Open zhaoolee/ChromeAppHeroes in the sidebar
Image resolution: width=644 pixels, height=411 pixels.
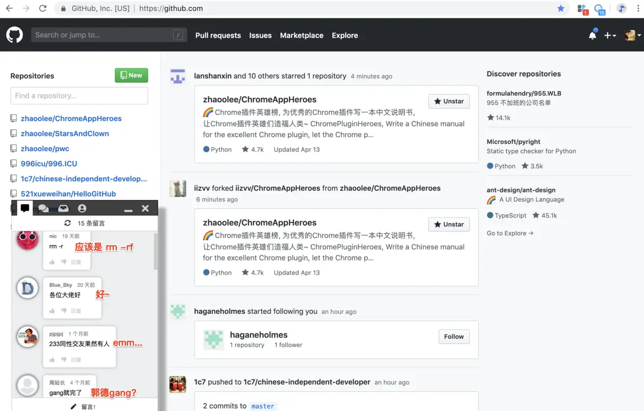coord(71,118)
